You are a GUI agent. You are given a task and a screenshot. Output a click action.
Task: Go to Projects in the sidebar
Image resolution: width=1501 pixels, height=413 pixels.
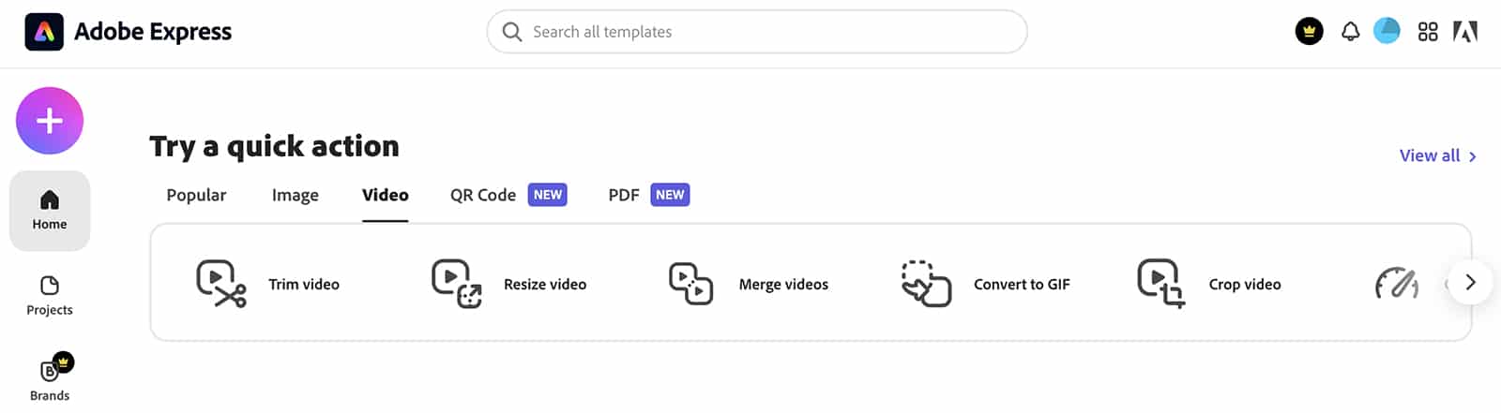coord(50,295)
